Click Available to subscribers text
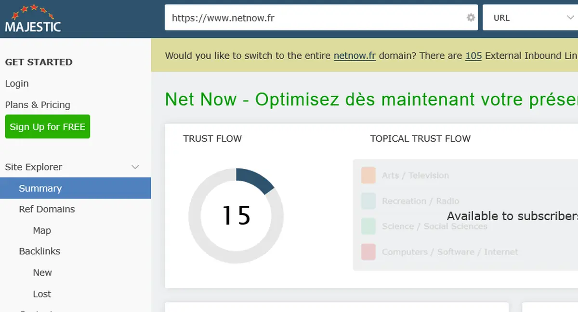 coord(512,216)
